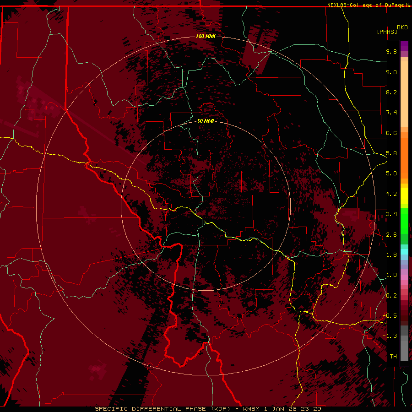Screen dimensions: 412x412
Task: Pick the yellow swatch on the color bar
Action: click(404, 196)
